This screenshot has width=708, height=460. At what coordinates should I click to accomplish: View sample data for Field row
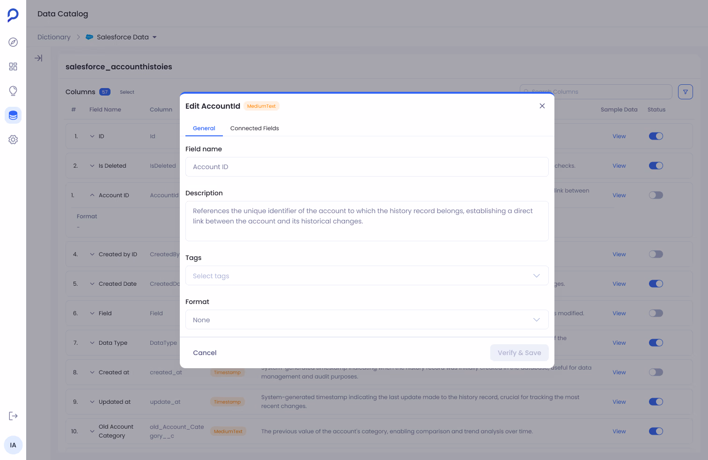pos(619,313)
